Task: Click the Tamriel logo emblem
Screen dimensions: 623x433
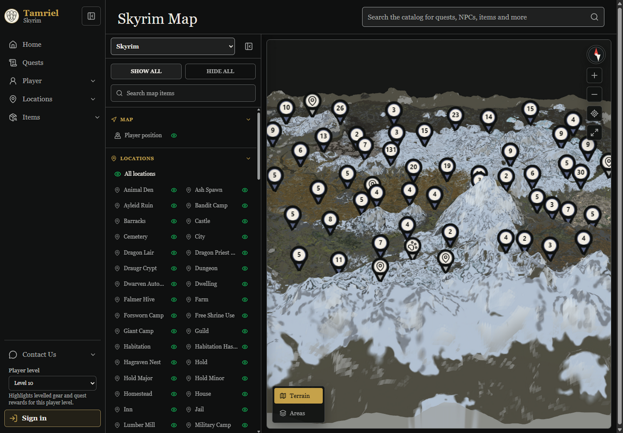Action: point(12,16)
